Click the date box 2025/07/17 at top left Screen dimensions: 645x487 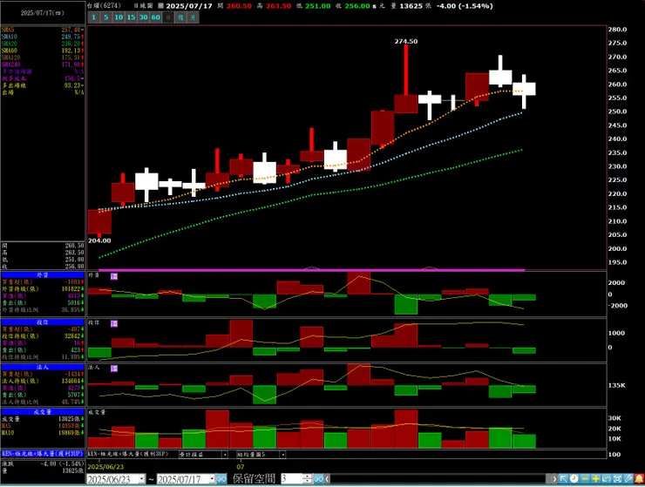43,13
